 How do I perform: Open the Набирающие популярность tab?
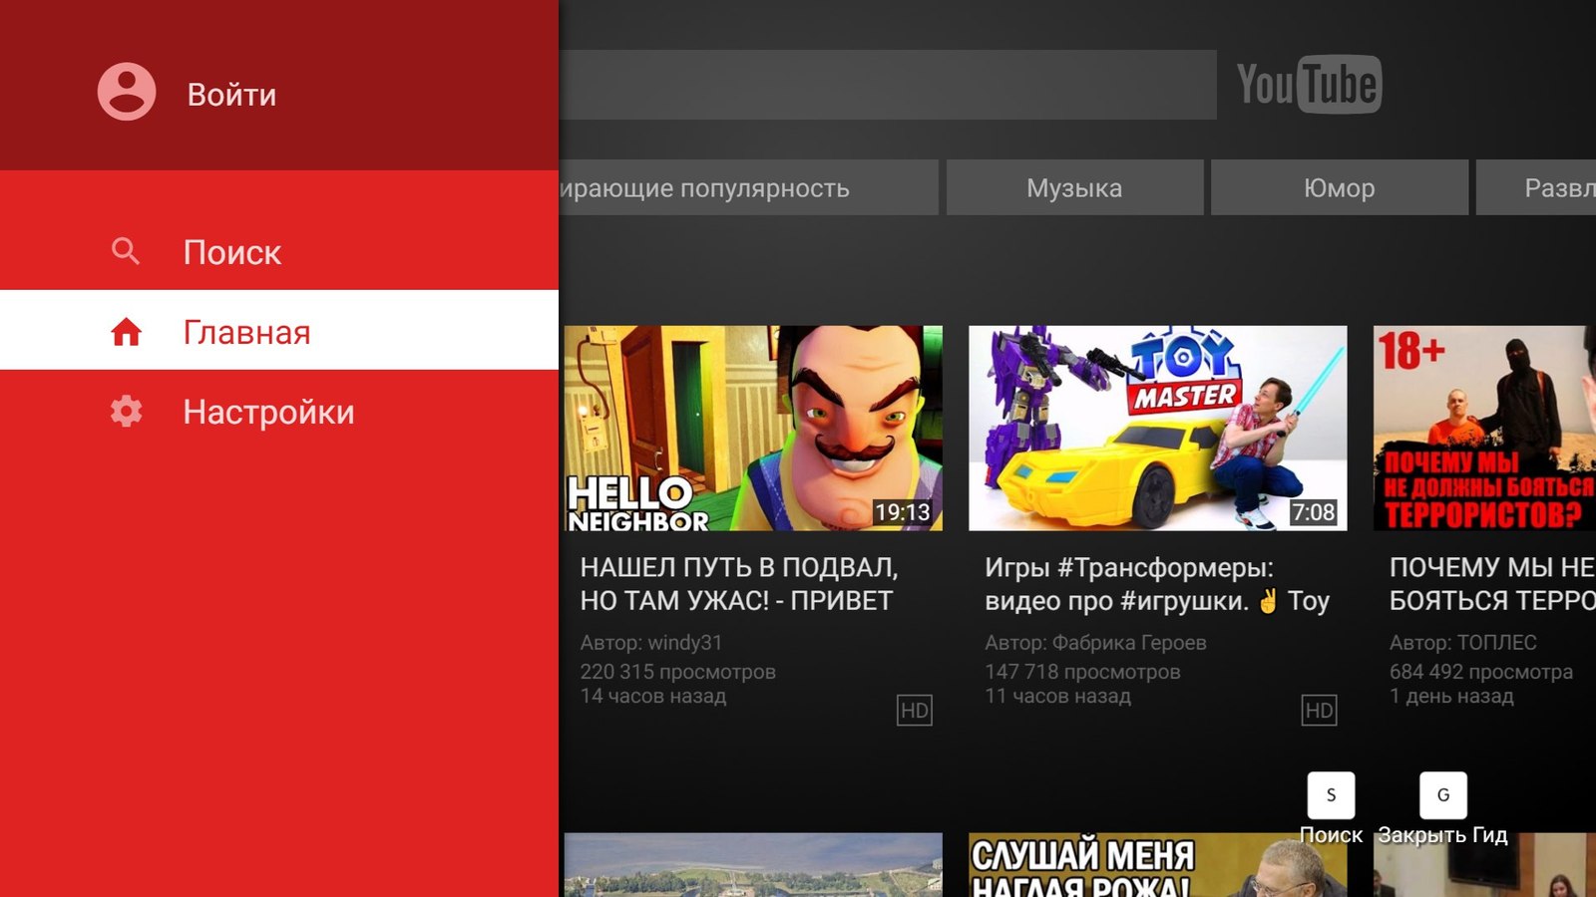[x=748, y=187]
